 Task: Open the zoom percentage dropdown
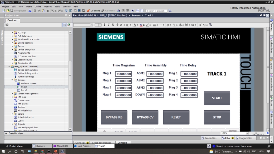click(x=247, y=133)
